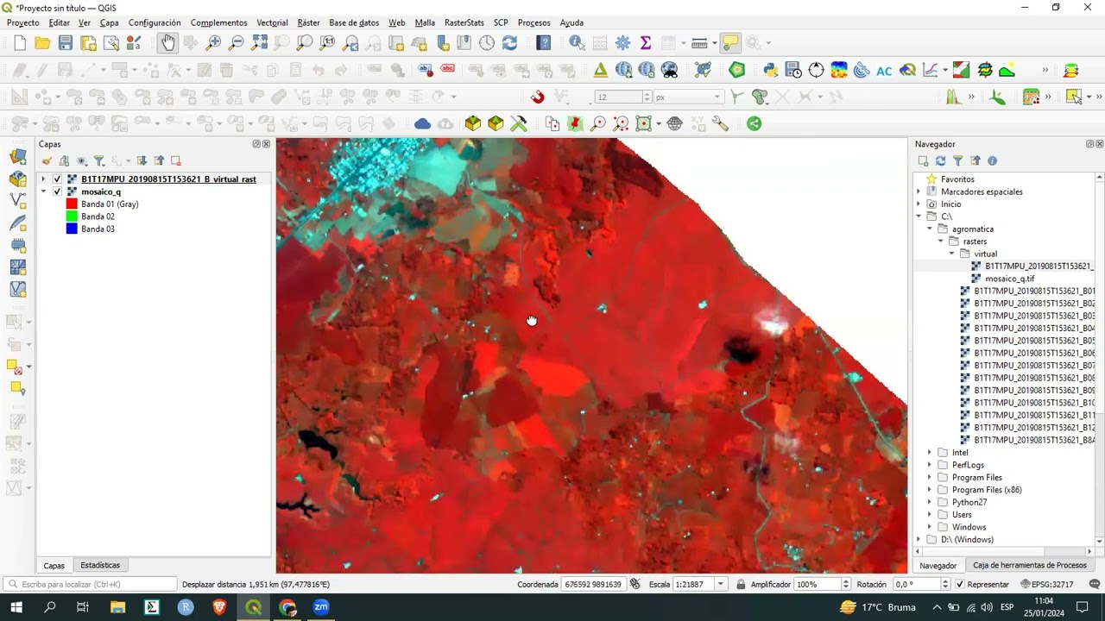Refresh the Navegador browser panel

[x=940, y=160]
